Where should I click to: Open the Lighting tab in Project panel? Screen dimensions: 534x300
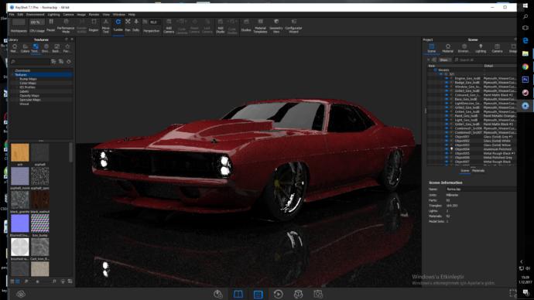click(481, 48)
